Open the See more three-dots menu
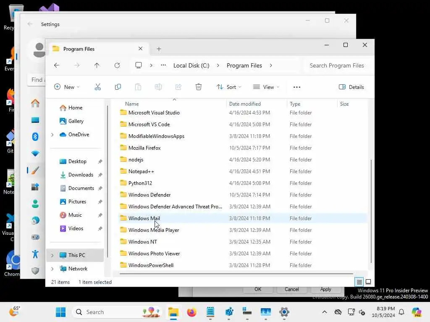Image resolution: width=430 pixels, height=322 pixels. point(297,87)
